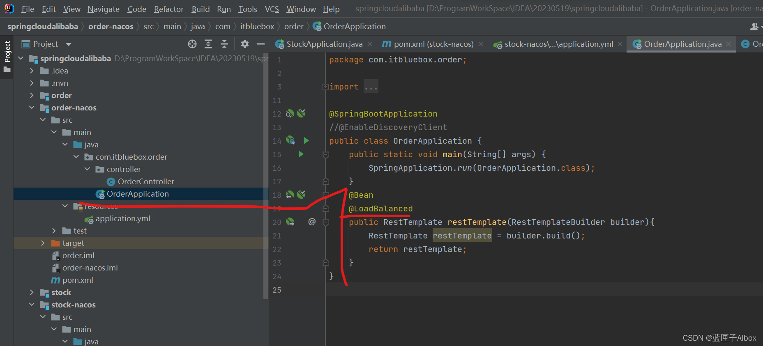Click the Spring class icon on line 14
Image resolution: width=763 pixels, height=346 pixels.
click(x=290, y=140)
